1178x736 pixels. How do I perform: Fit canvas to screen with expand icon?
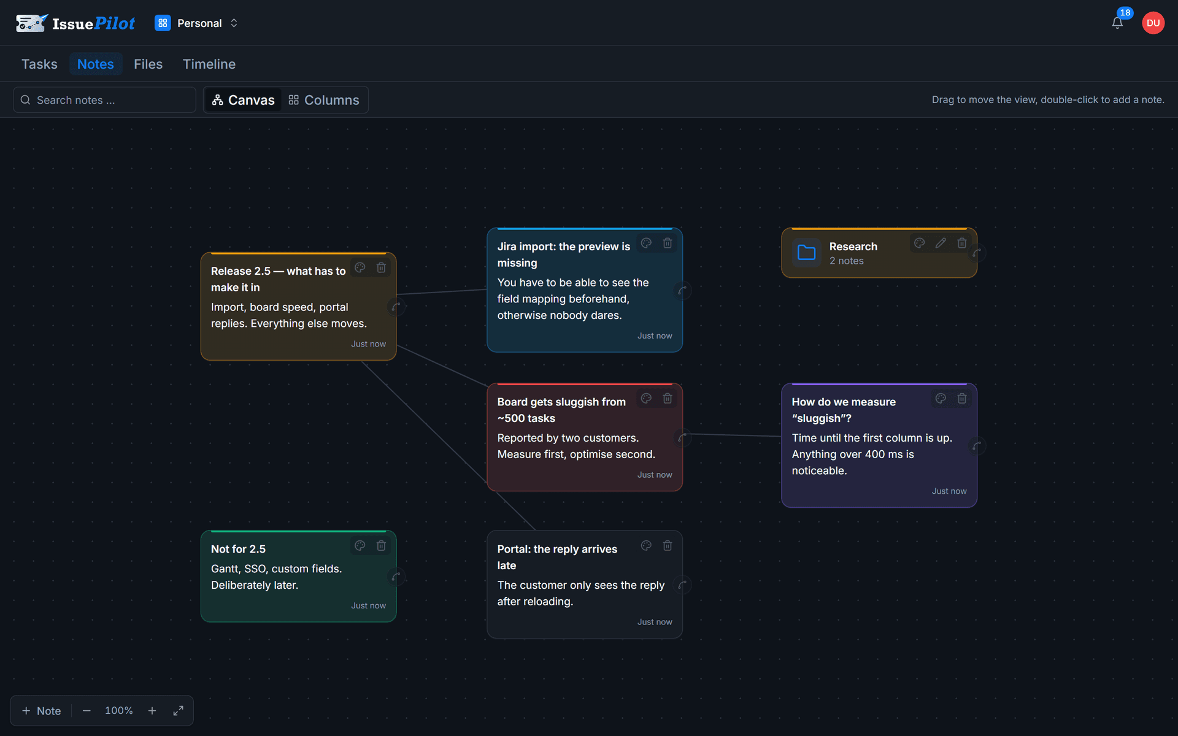178,711
